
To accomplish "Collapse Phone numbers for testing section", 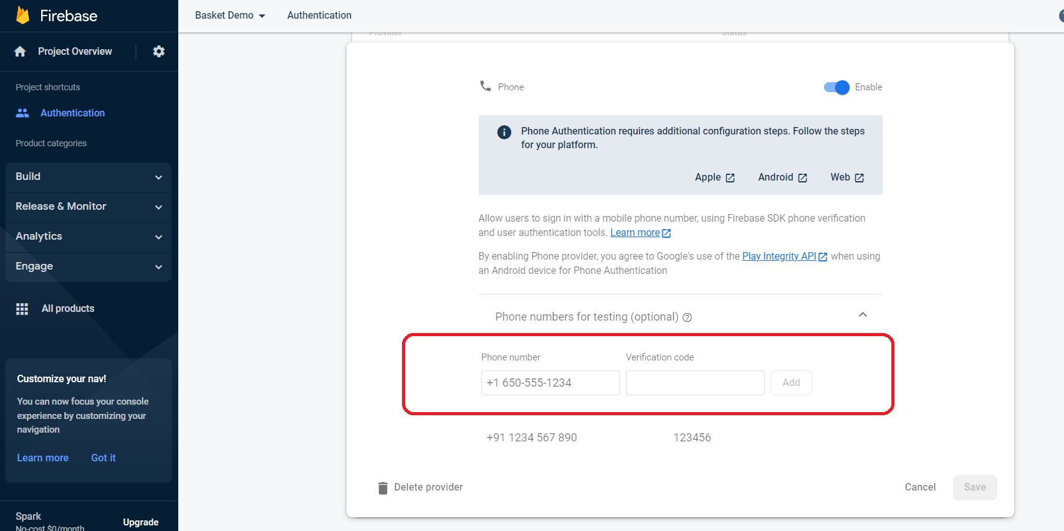I will click(x=863, y=315).
